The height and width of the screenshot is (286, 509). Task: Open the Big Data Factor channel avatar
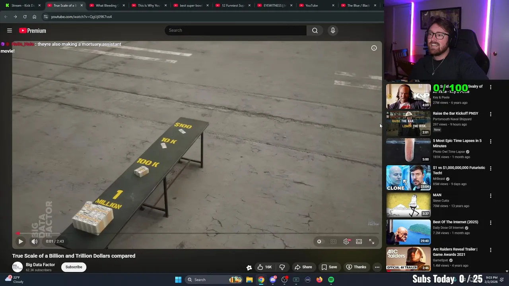coord(17,267)
